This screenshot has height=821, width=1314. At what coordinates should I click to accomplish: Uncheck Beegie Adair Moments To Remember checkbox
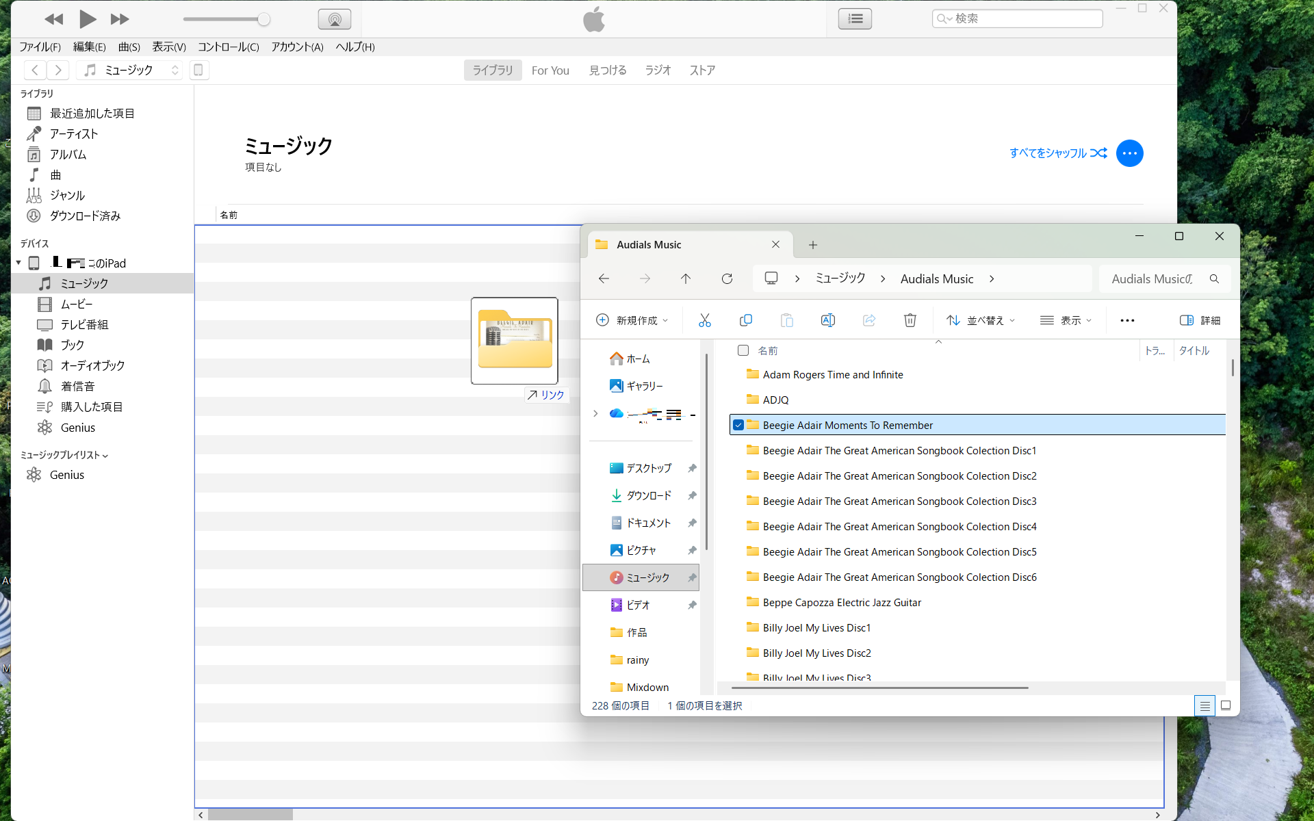click(738, 425)
